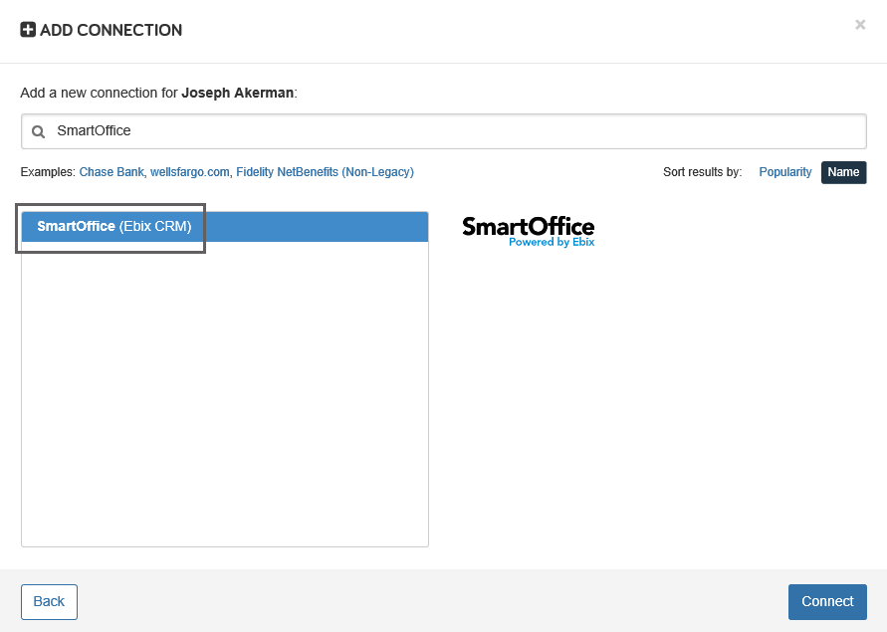Click the empty results list area

click(x=224, y=398)
